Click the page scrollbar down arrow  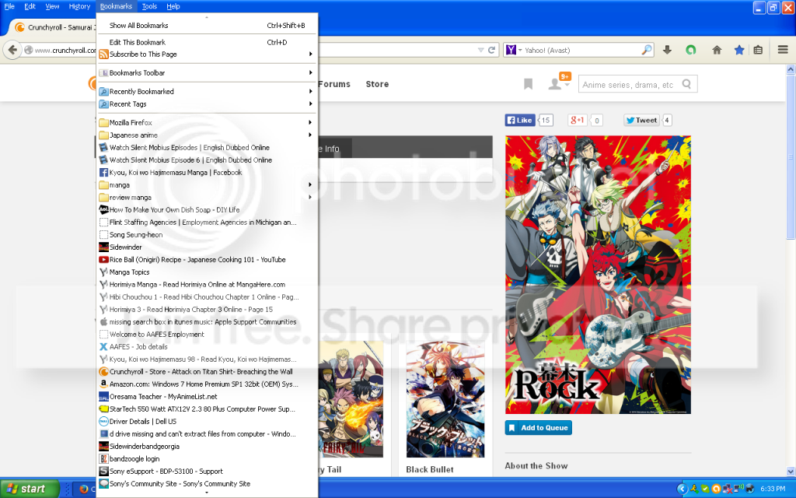point(791,471)
